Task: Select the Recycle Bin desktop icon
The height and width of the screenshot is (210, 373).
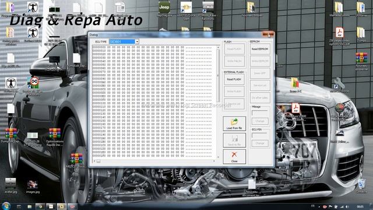Action: point(361,186)
